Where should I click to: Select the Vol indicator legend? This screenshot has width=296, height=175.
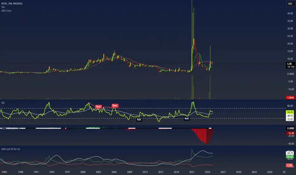click(3, 7)
